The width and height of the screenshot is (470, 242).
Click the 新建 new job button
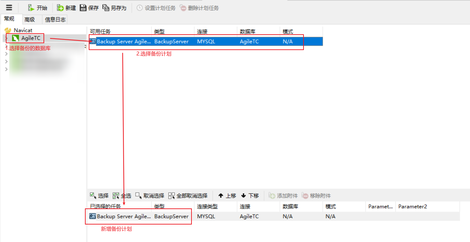pyautogui.click(x=66, y=8)
